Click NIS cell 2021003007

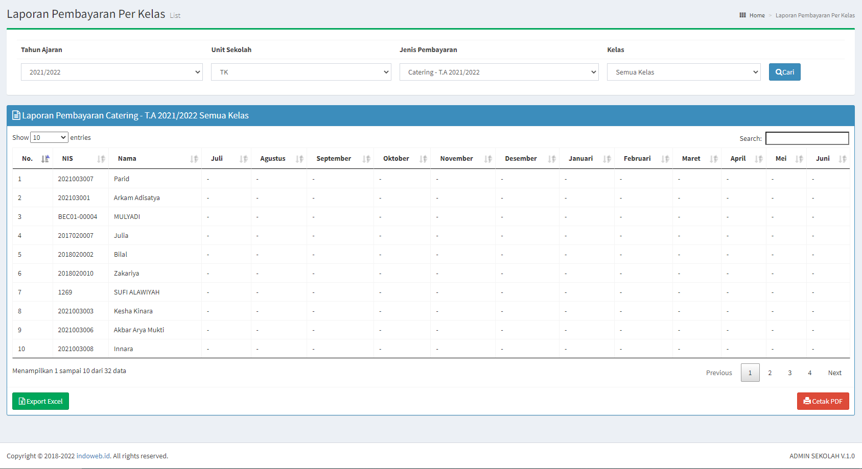[76, 179]
